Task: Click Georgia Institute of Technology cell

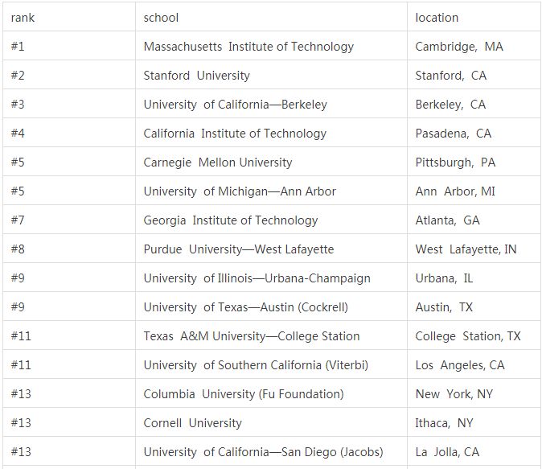Action: [x=271, y=220]
